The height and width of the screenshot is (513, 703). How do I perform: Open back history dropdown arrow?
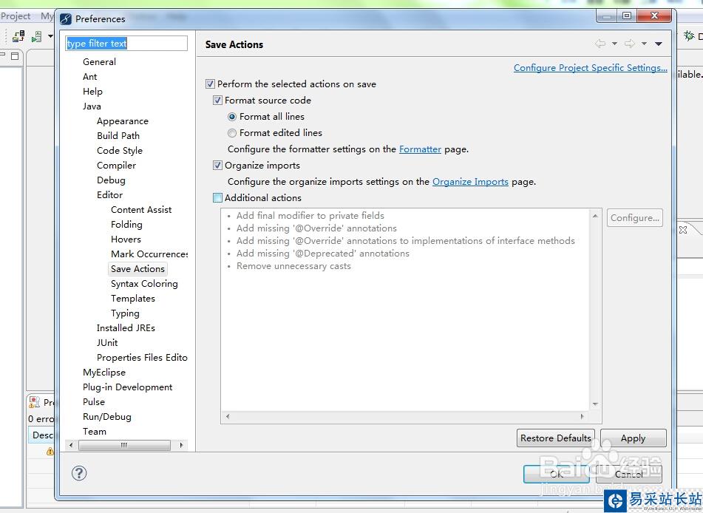[x=615, y=44]
